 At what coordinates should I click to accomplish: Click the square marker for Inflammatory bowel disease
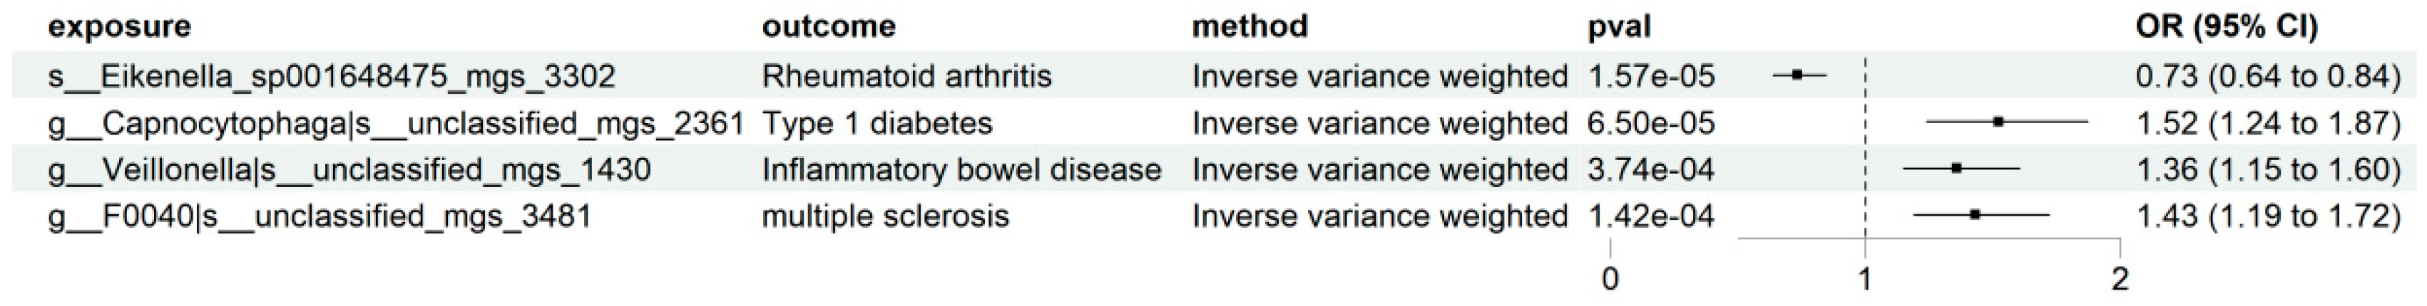click(1957, 168)
